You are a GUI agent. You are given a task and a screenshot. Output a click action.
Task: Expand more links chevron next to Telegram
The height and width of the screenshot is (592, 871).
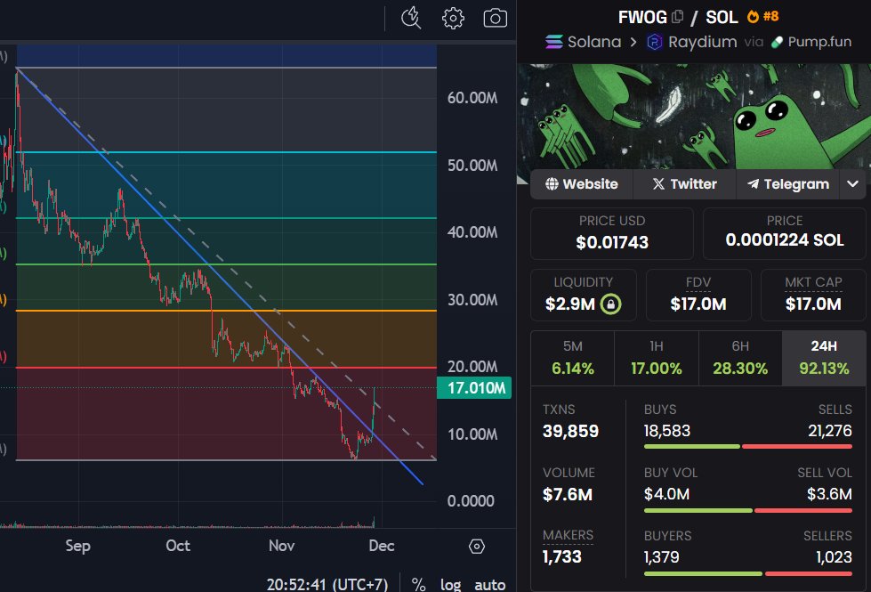(x=852, y=184)
